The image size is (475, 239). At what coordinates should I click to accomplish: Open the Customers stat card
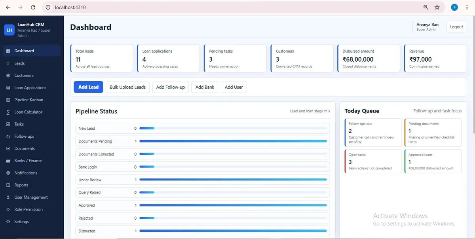[x=302, y=58]
